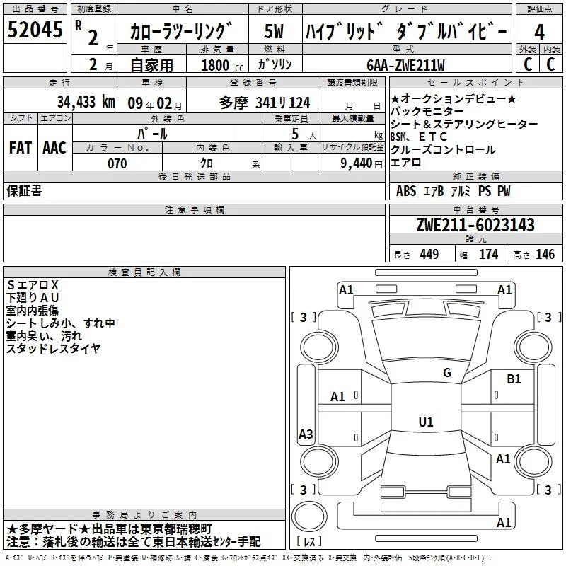The height and width of the screenshot is (566, 566).
Task: Select the interior color クロ
Action: point(207,163)
